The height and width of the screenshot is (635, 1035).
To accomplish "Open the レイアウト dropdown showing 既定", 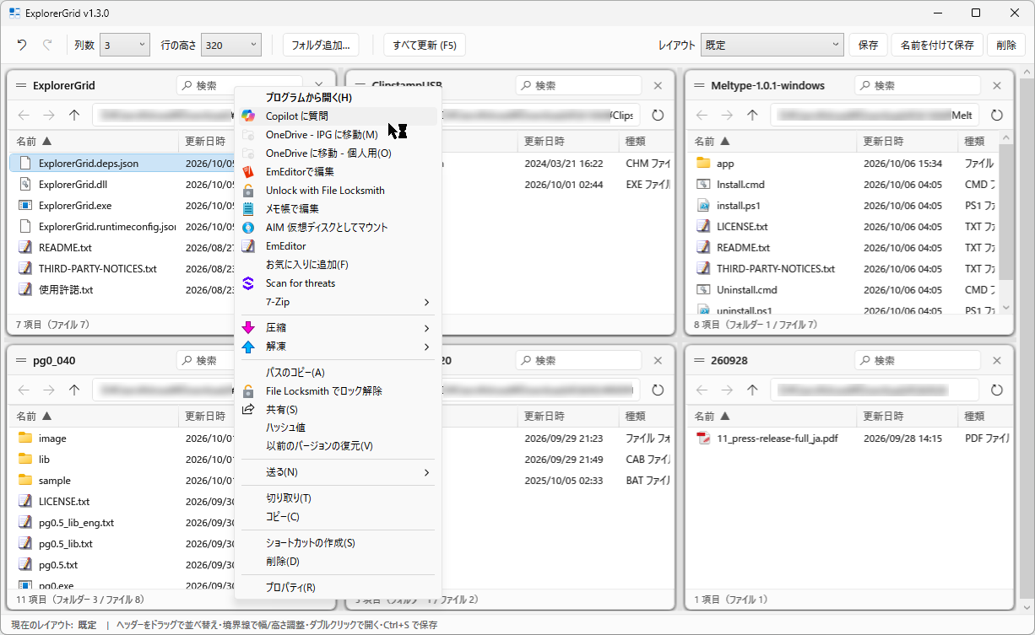I will [772, 45].
